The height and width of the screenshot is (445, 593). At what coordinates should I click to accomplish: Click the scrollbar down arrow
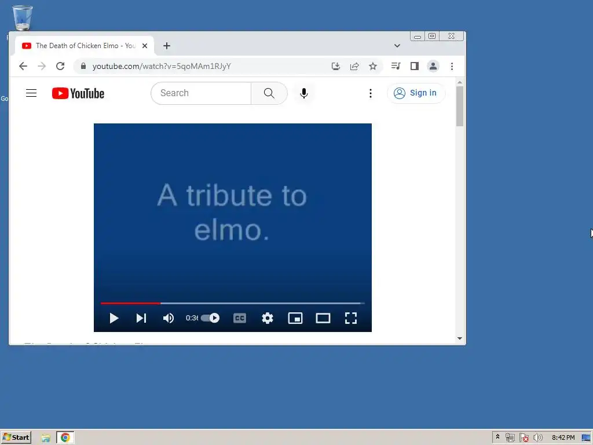[460, 338]
